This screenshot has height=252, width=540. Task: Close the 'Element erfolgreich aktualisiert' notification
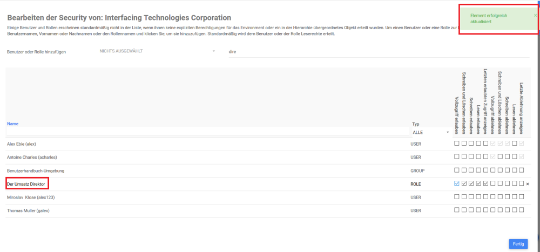(x=535, y=15)
